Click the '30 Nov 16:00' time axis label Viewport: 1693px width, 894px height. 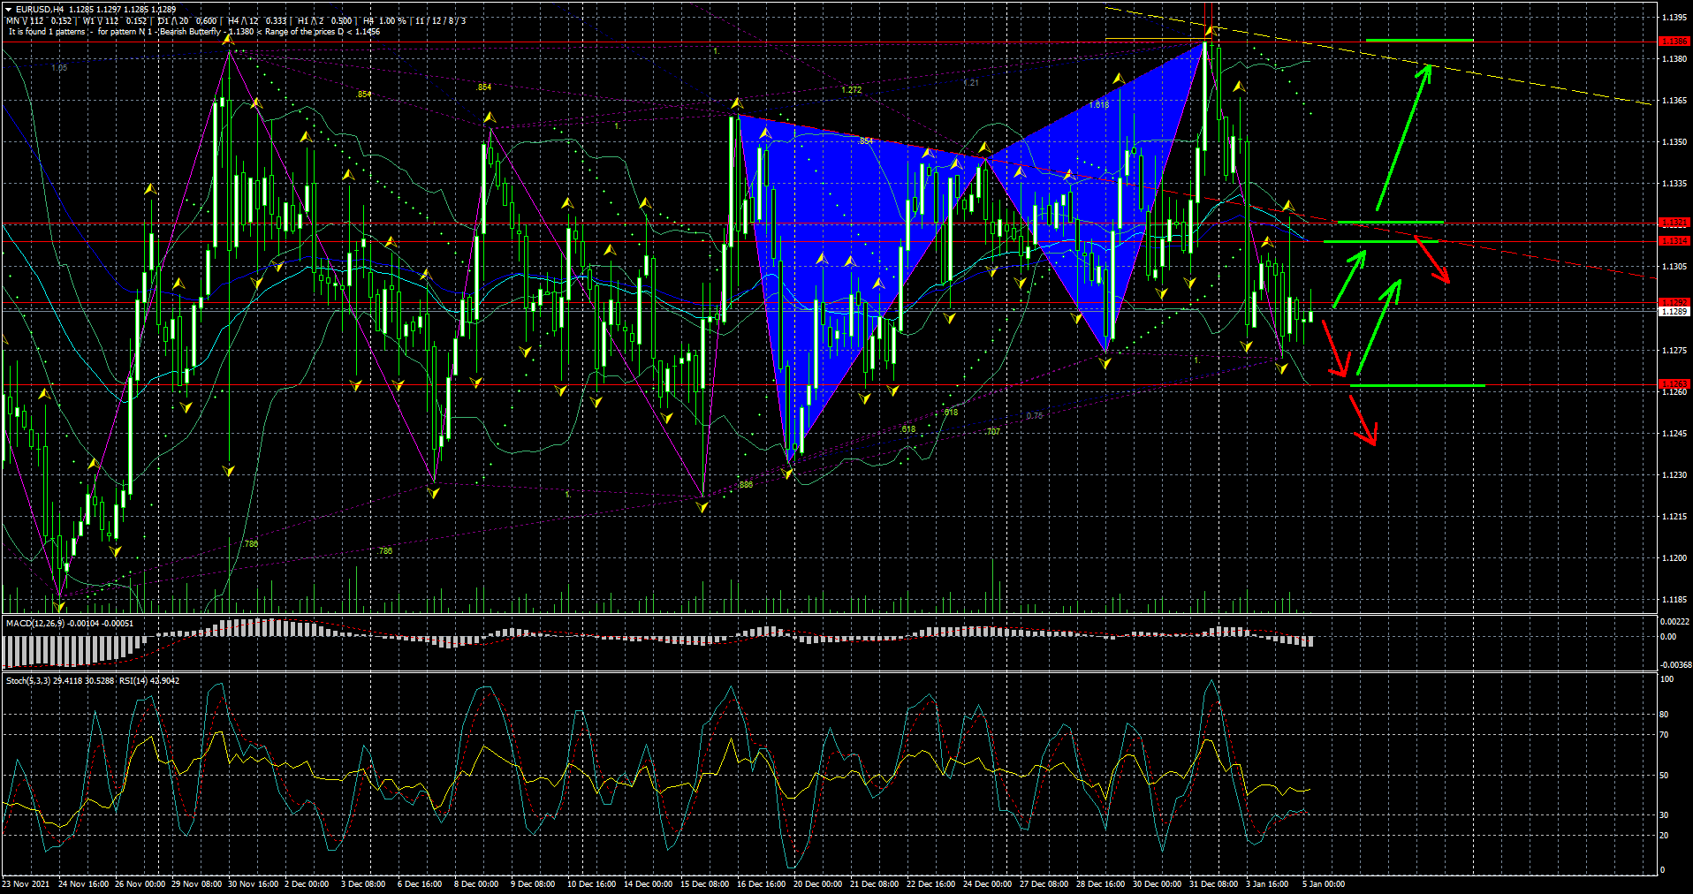point(254,884)
